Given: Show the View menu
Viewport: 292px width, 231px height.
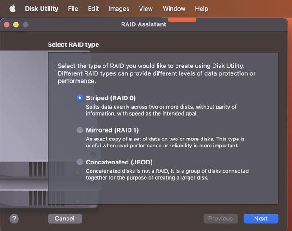Looking at the screenshot, I should click(x=146, y=9).
